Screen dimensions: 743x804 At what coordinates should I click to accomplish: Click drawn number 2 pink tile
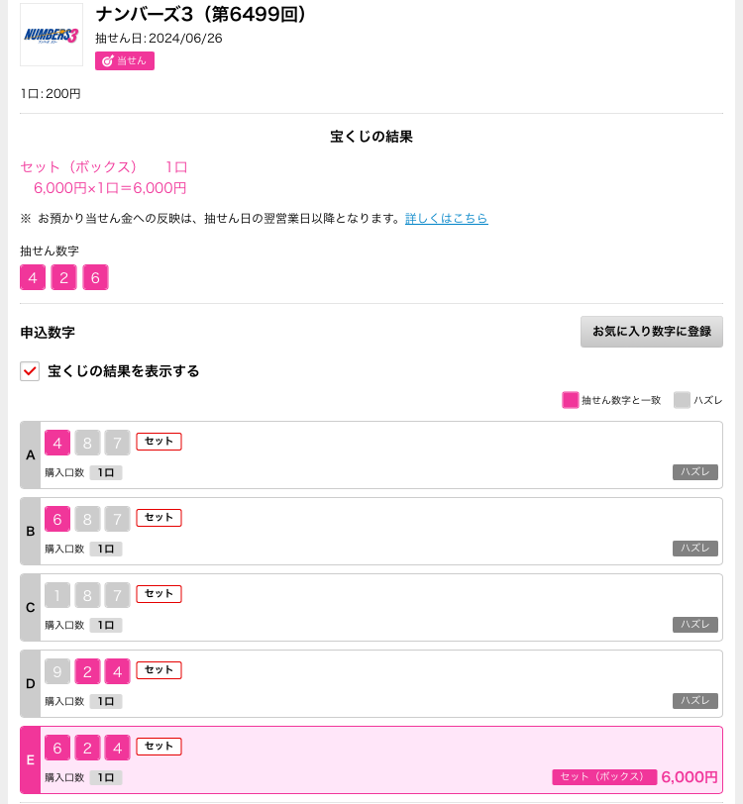[63, 277]
